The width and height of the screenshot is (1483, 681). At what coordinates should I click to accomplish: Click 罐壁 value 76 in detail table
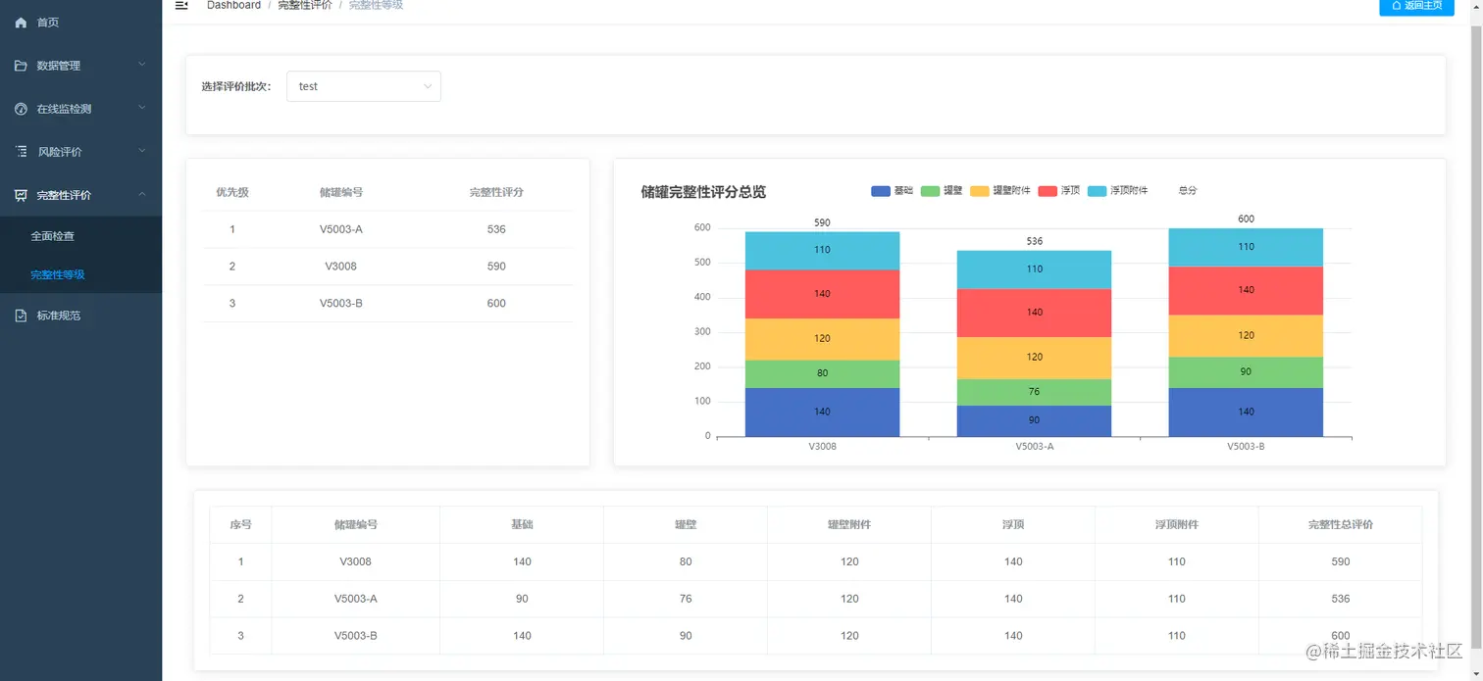[x=686, y=599]
